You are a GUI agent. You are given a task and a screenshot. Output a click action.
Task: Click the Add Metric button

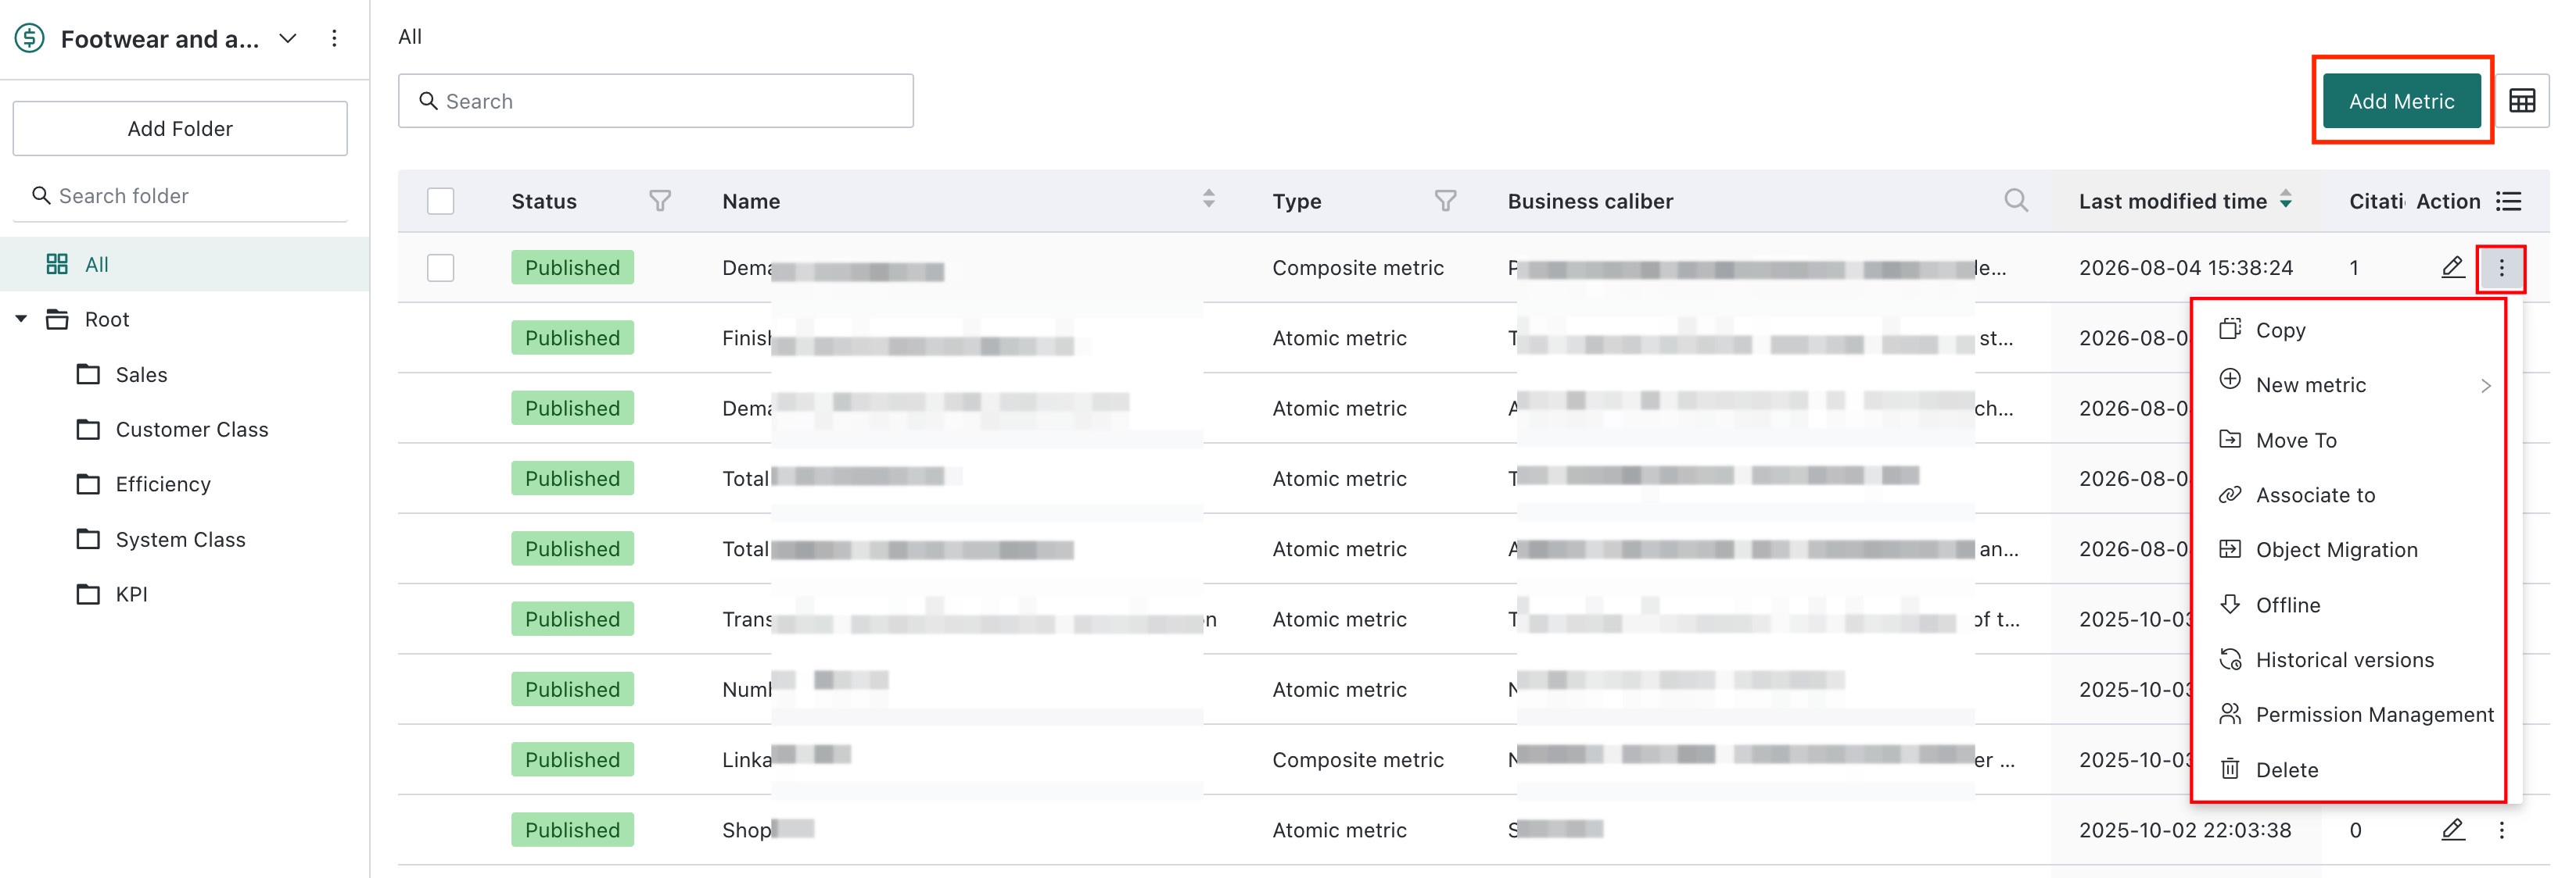point(2401,101)
